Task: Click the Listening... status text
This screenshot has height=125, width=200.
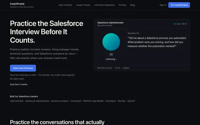Action: (x=111, y=59)
